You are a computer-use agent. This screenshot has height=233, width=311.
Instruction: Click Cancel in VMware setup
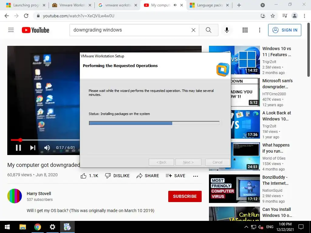(x=217, y=162)
